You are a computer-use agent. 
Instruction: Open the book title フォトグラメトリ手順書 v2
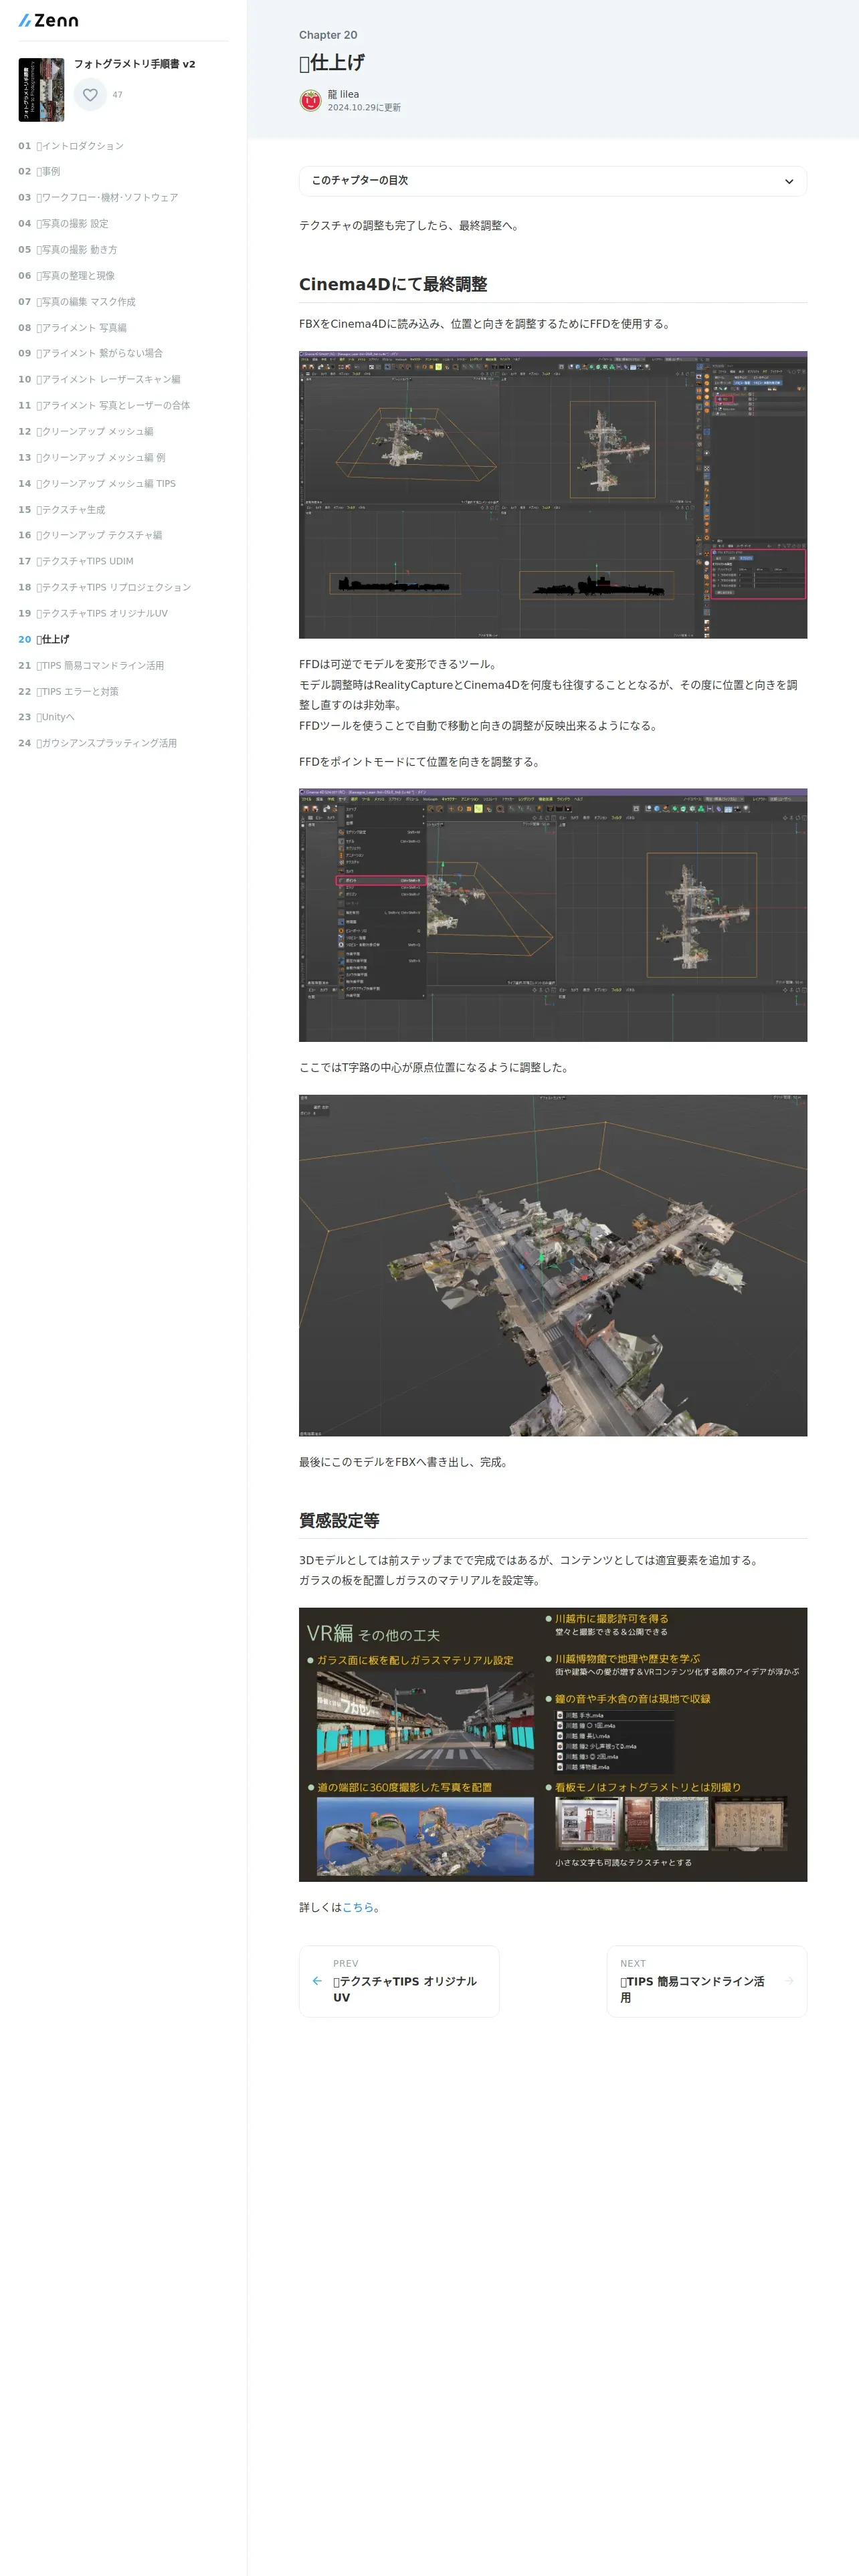[134, 64]
